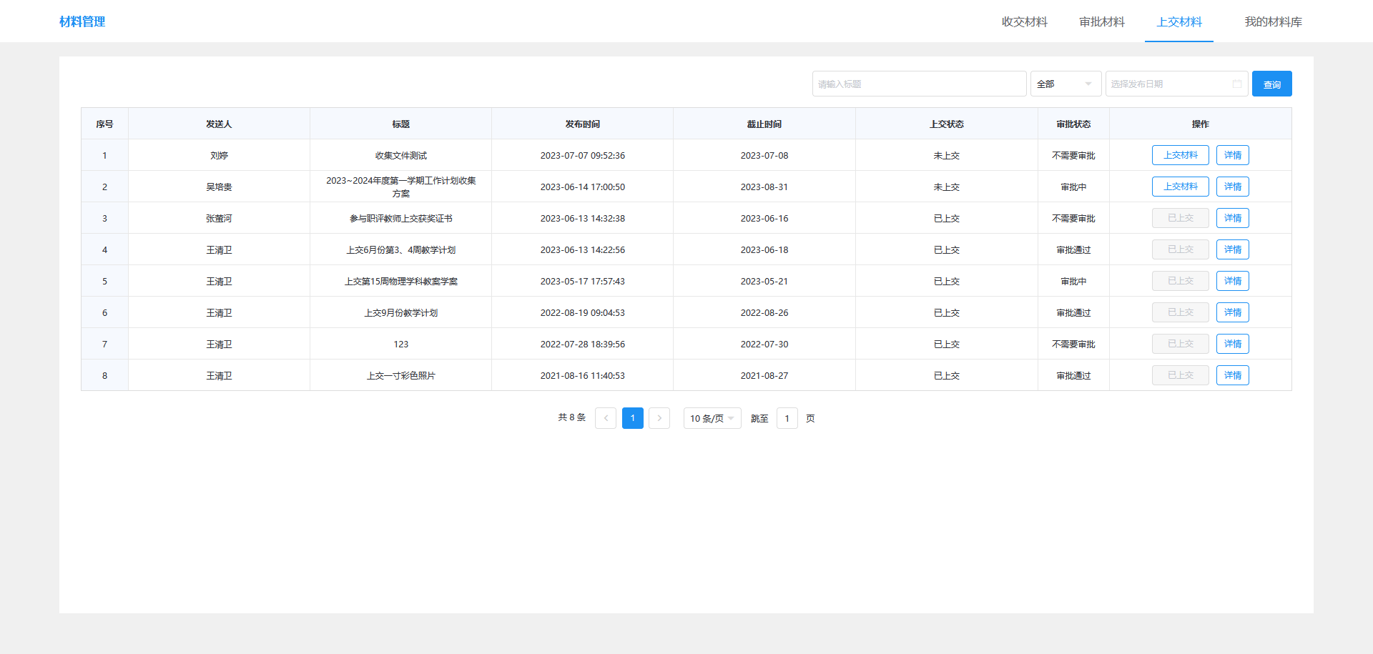The height and width of the screenshot is (654, 1373).
Task: Click the 发送人 column header
Action: pyautogui.click(x=219, y=124)
